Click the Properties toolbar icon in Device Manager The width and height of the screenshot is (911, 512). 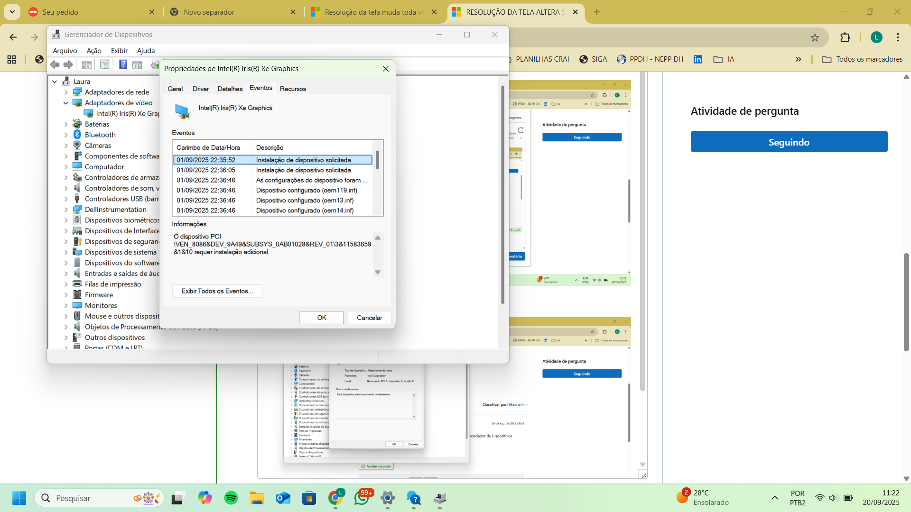click(105, 64)
